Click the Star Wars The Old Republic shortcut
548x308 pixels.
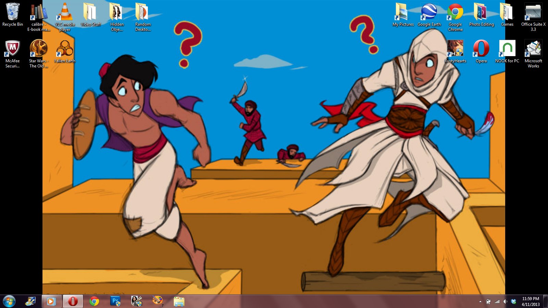point(39,49)
